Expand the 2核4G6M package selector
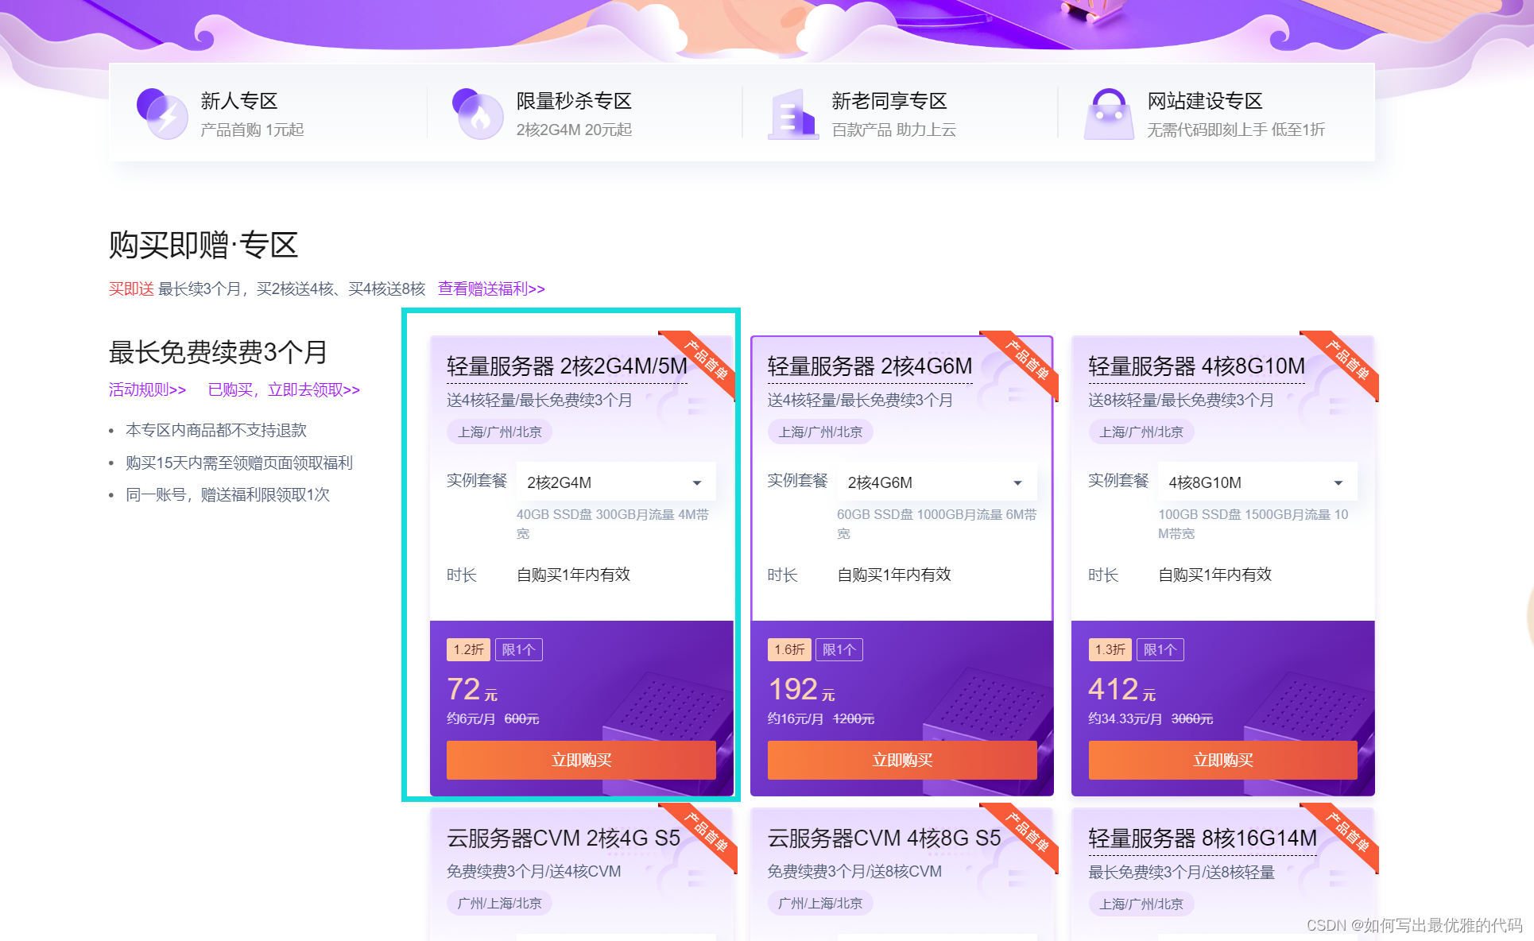Screen dimensions: 1534x941 [x=936, y=482]
